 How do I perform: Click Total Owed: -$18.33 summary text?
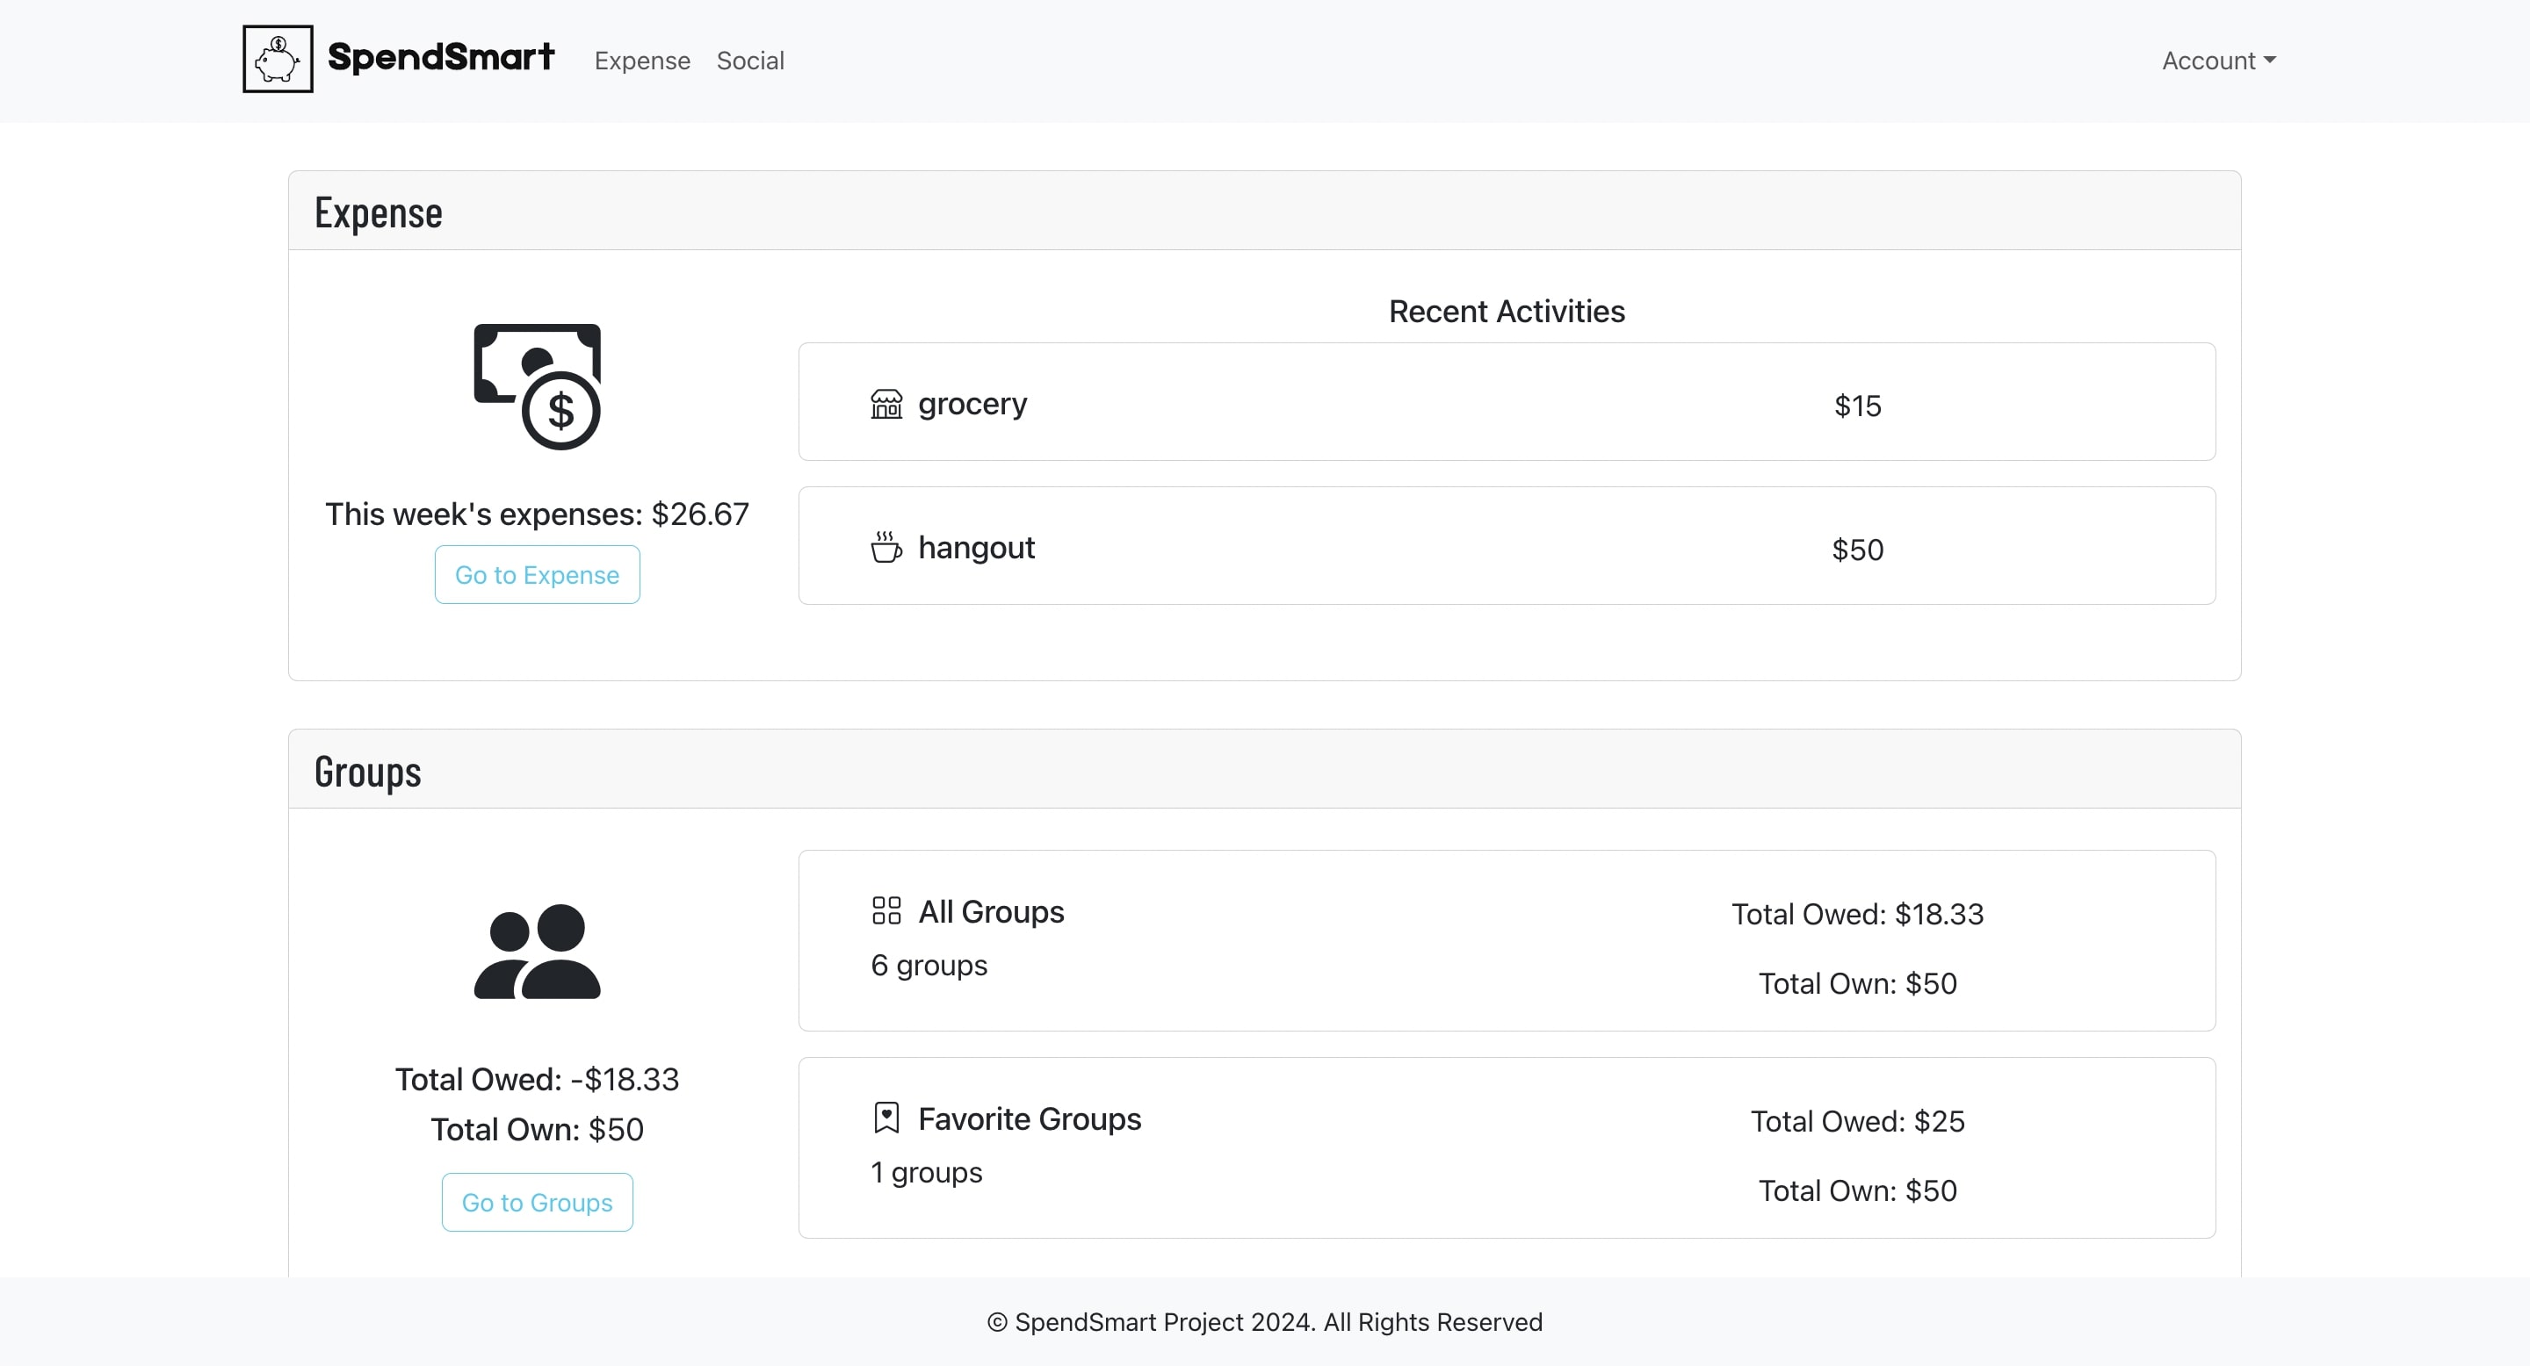538,1080
